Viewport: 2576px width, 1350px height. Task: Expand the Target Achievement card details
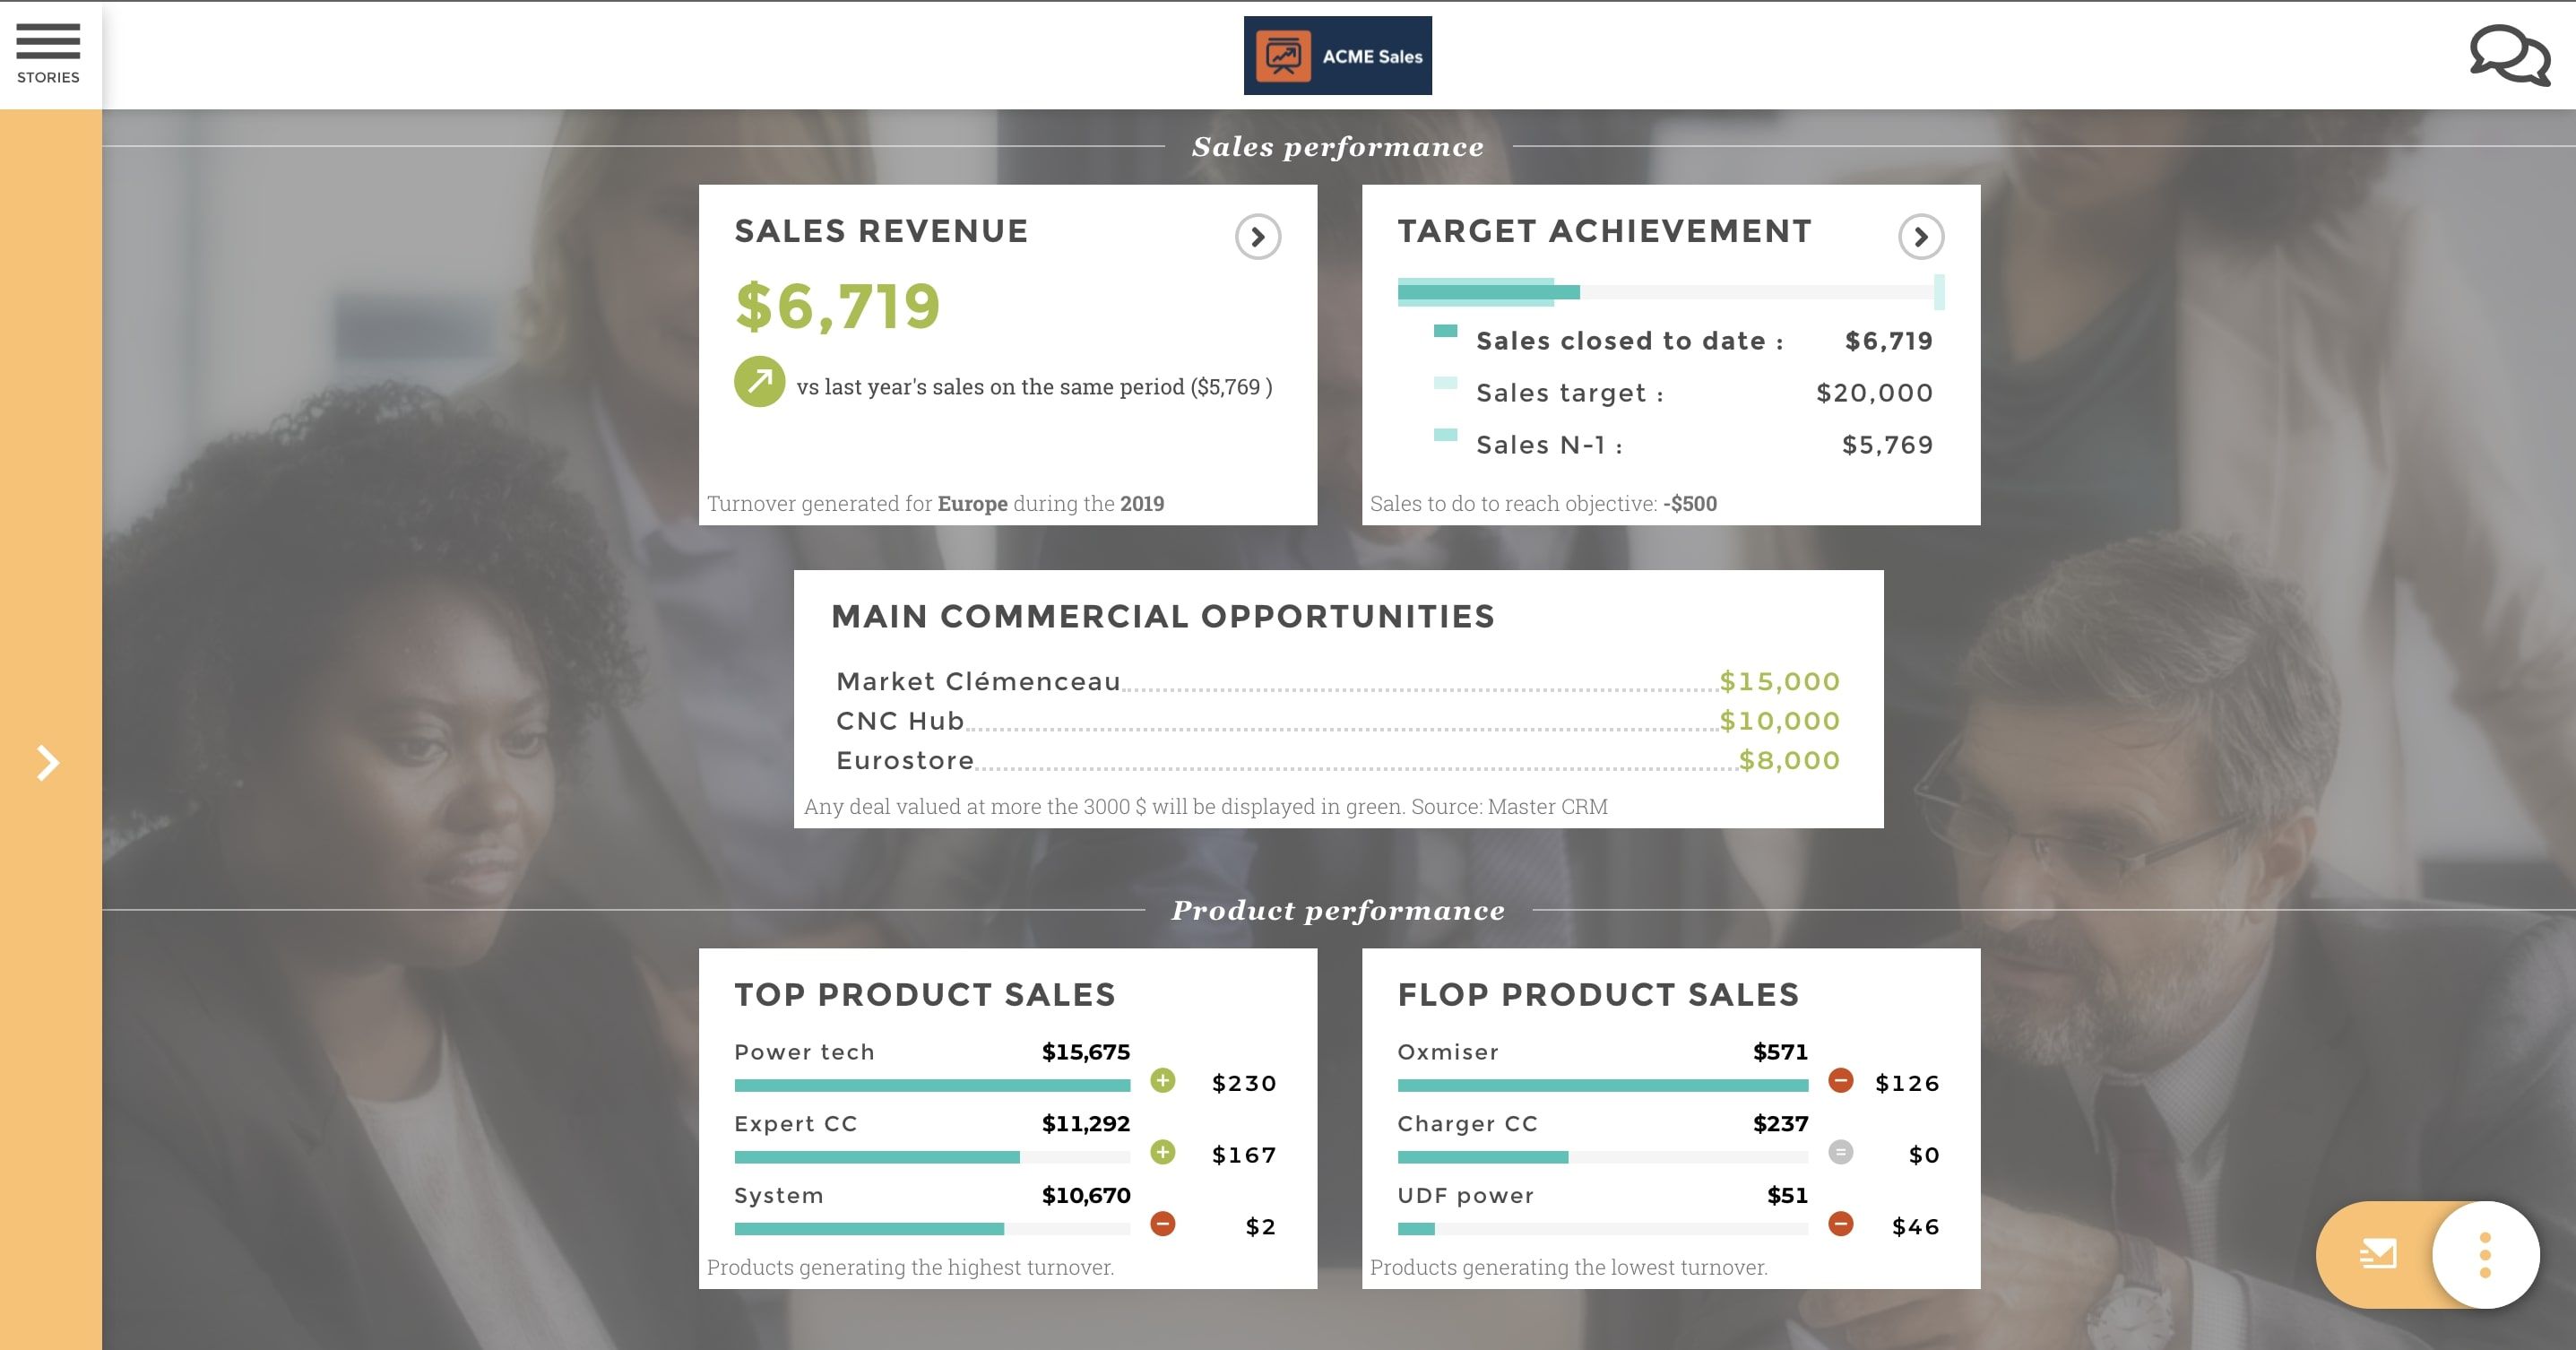(1920, 237)
